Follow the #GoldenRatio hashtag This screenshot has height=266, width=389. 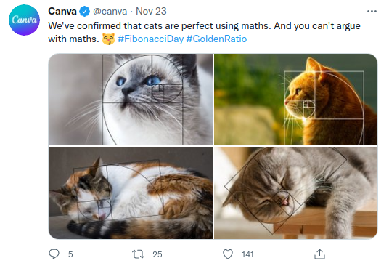point(216,39)
